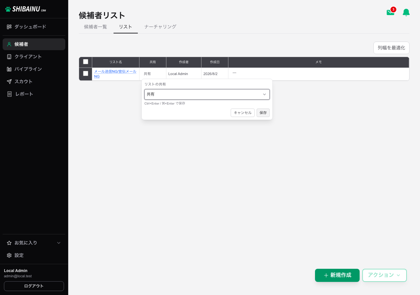Click the 作成日 column header

point(215,62)
